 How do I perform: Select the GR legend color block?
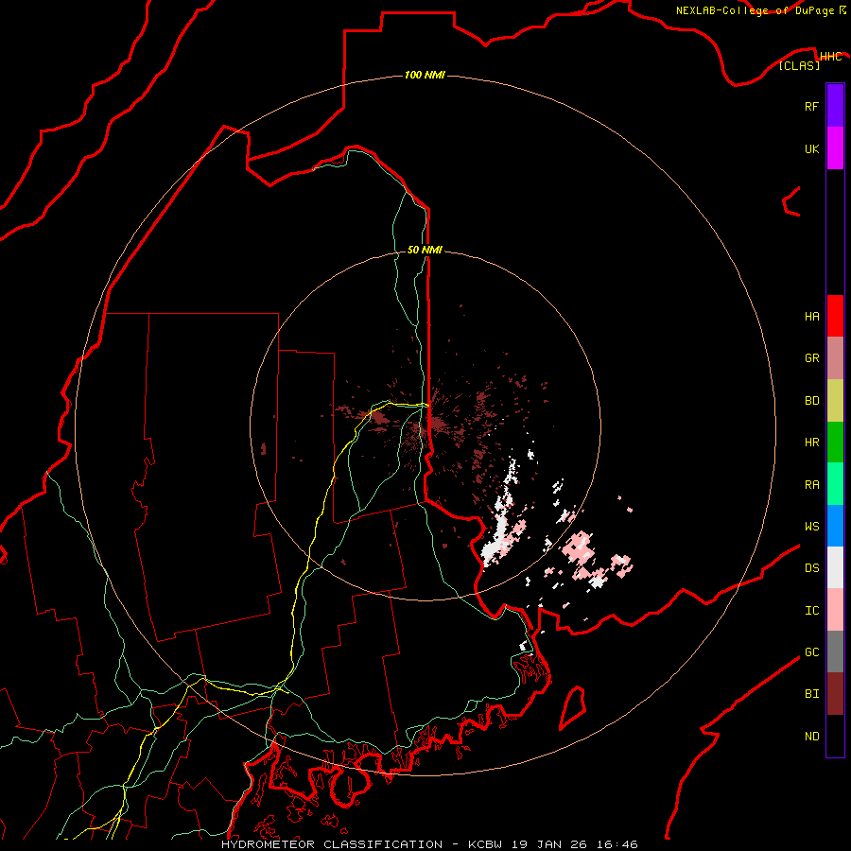click(835, 358)
